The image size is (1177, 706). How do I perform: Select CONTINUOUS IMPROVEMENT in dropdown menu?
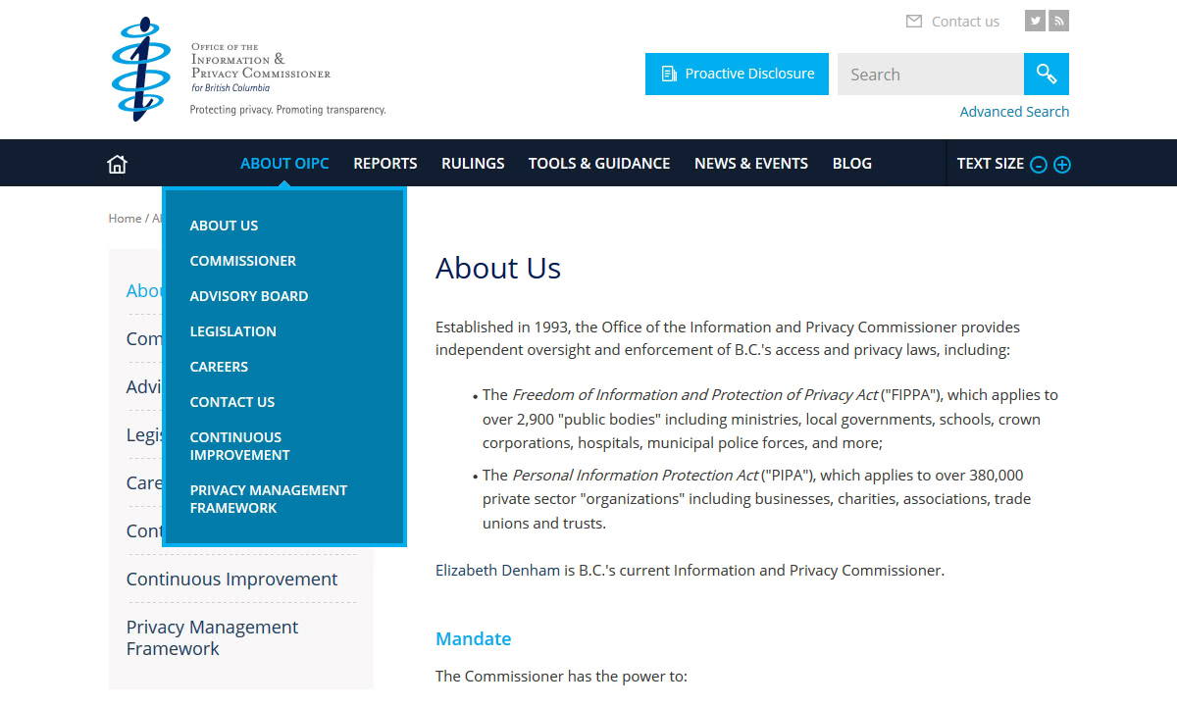[x=240, y=446]
